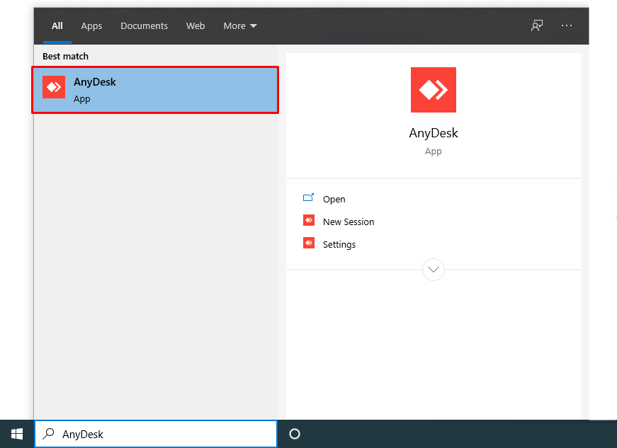
Task: Click the Settings AnyDesk icon
Action: click(x=309, y=243)
